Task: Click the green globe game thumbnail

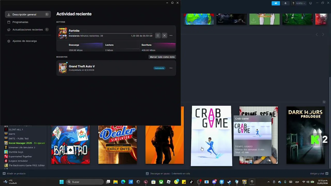Action: (x=199, y=19)
